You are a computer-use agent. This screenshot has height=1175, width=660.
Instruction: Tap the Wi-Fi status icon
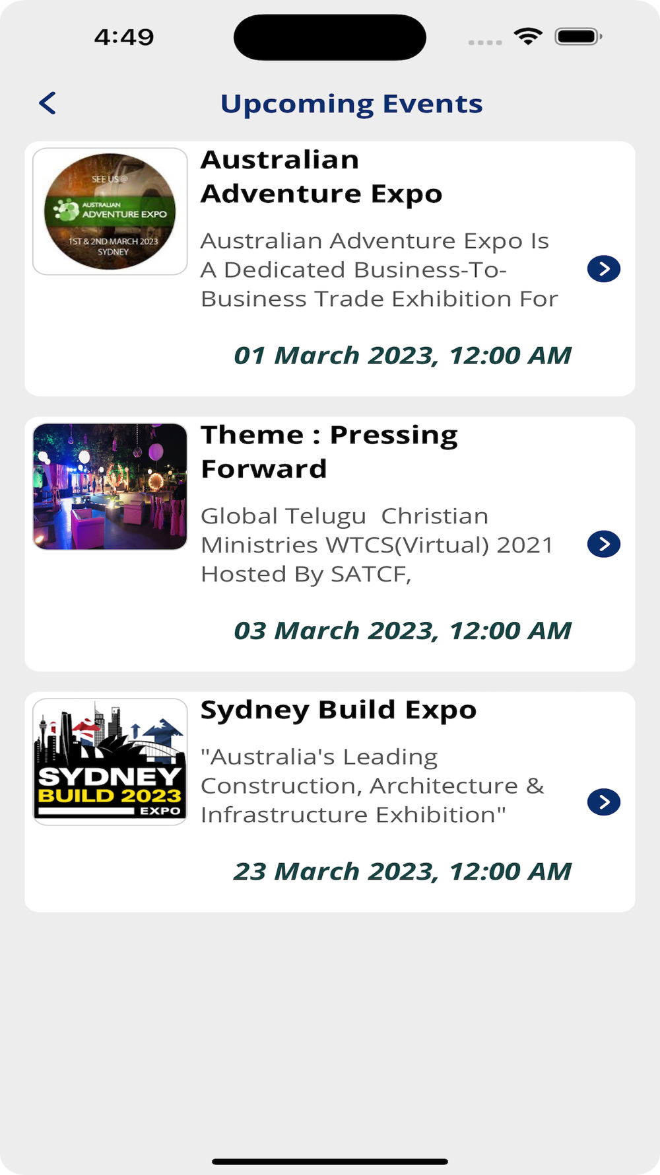527,36
